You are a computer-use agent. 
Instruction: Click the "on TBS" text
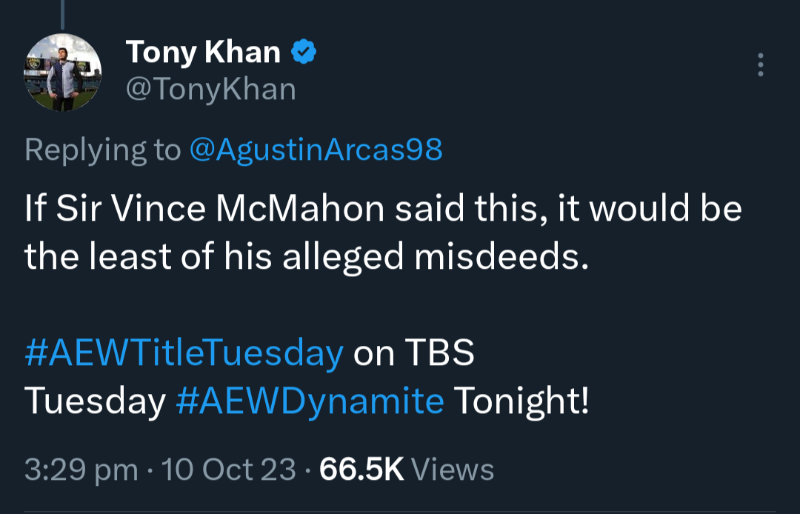(x=413, y=353)
